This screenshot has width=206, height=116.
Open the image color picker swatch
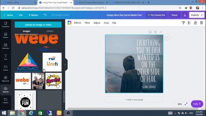tap(70, 23)
